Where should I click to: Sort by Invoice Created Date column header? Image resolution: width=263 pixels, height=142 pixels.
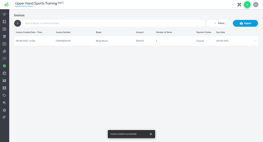tap(29, 32)
